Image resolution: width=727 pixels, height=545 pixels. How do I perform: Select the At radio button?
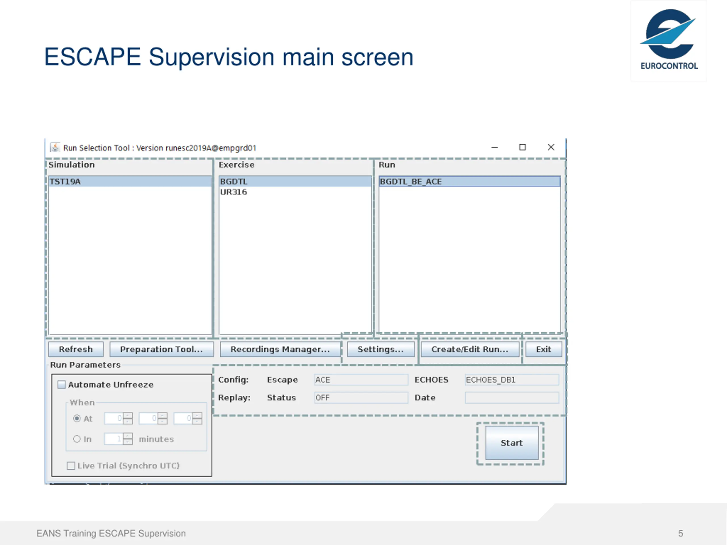(x=77, y=418)
